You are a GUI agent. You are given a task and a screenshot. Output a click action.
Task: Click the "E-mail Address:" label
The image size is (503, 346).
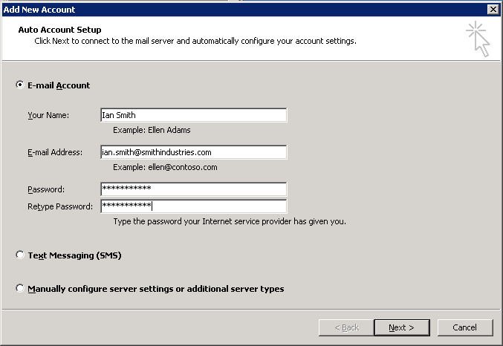pos(56,152)
